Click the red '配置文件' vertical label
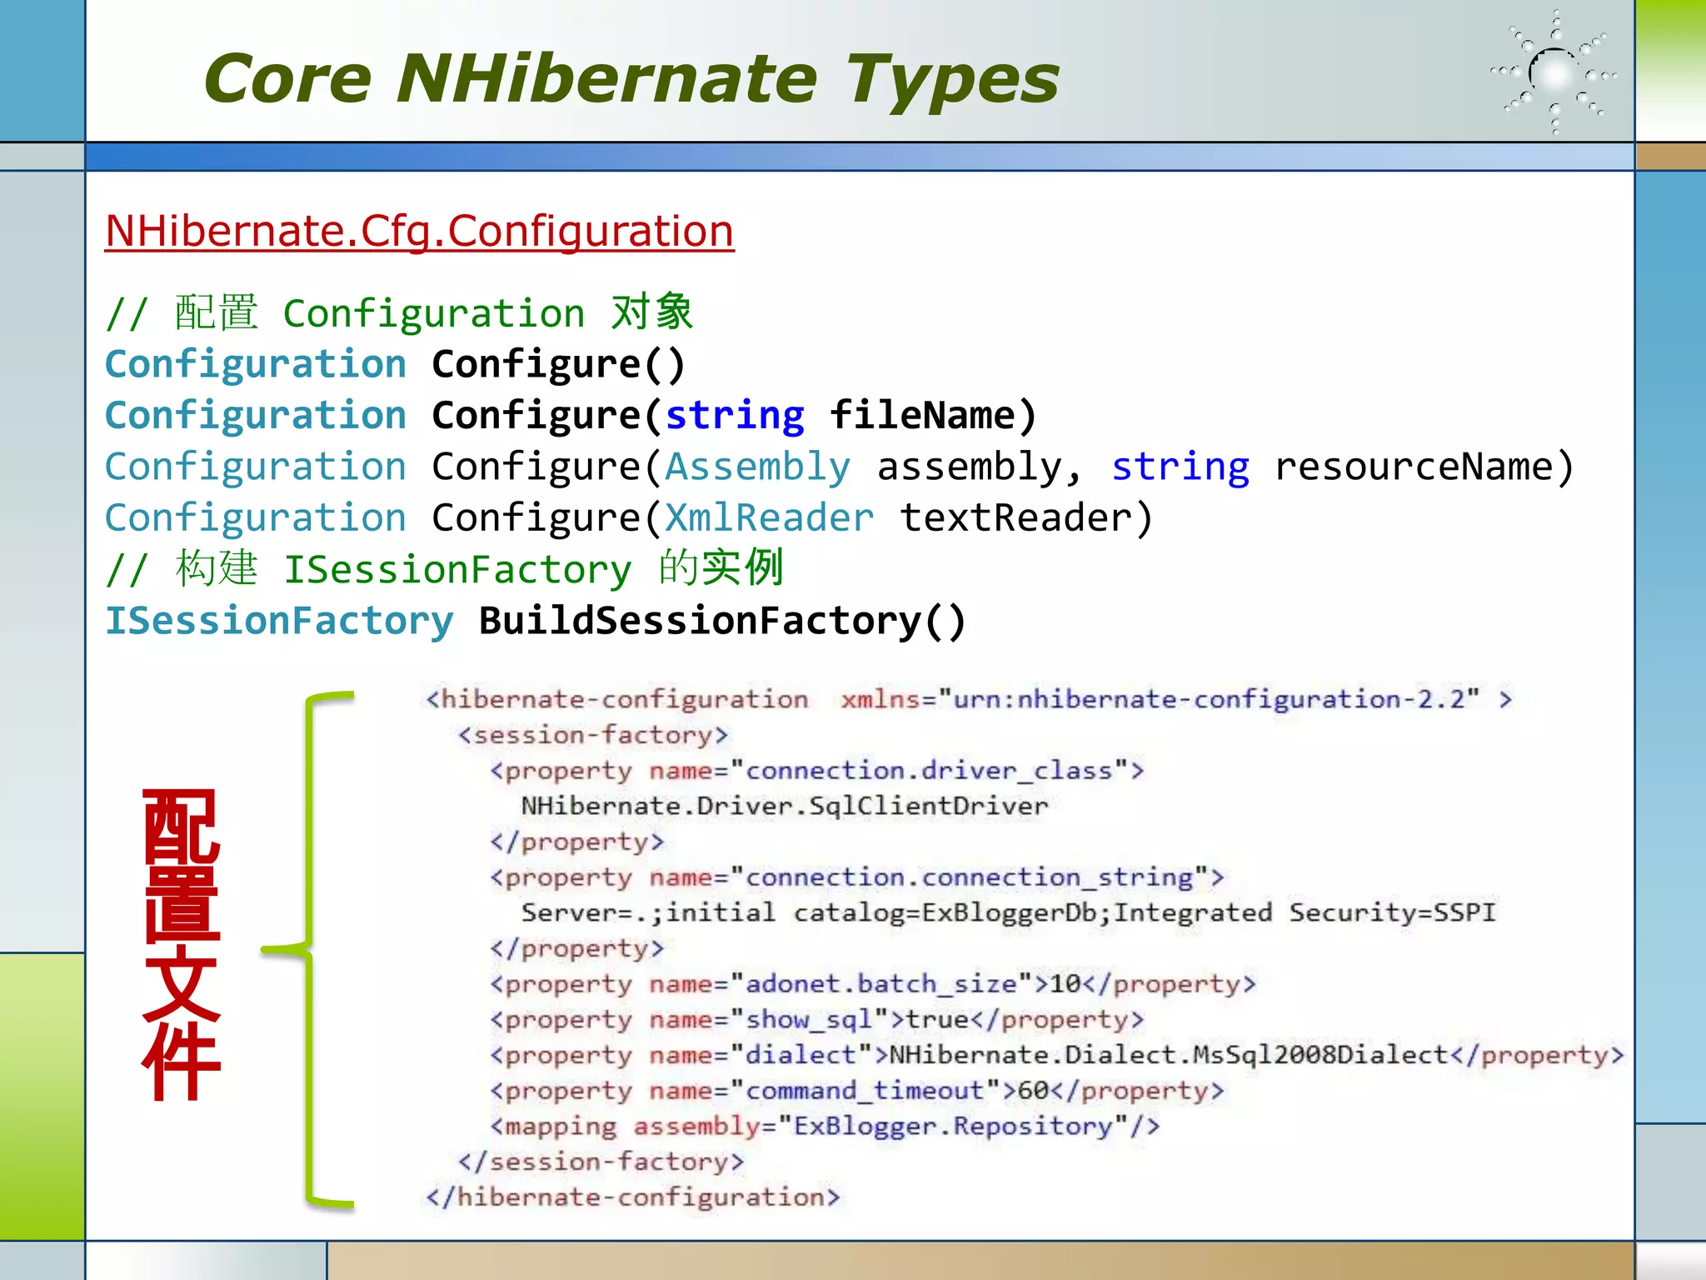1706x1280 pixels. 182,945
